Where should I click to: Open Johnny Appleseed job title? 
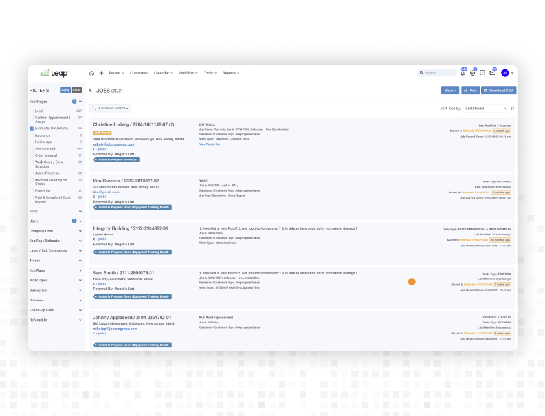132,317
